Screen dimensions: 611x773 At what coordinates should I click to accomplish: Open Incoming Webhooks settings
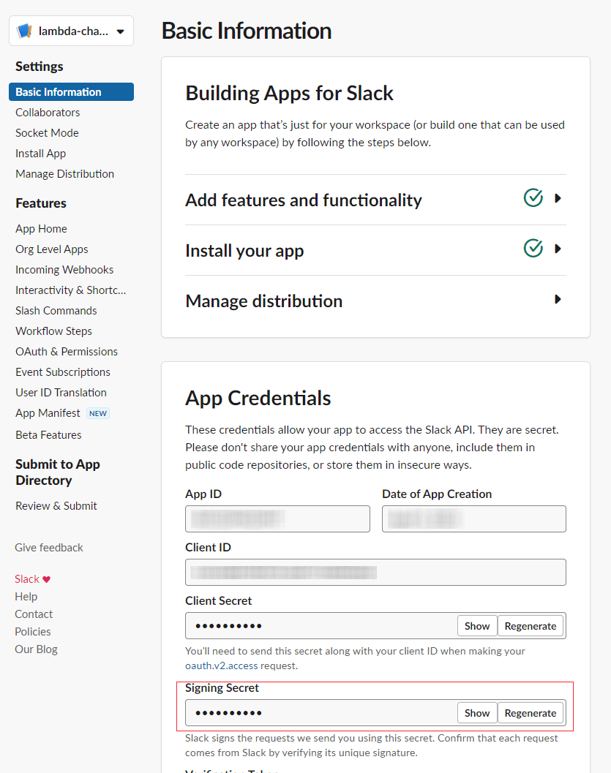64,270
